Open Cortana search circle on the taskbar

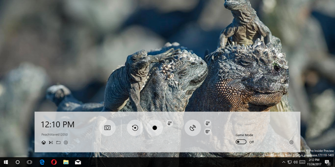(18, 162)
